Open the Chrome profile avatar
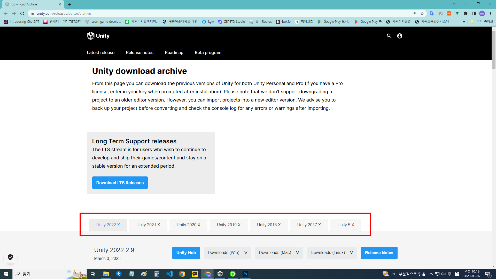 482,13
